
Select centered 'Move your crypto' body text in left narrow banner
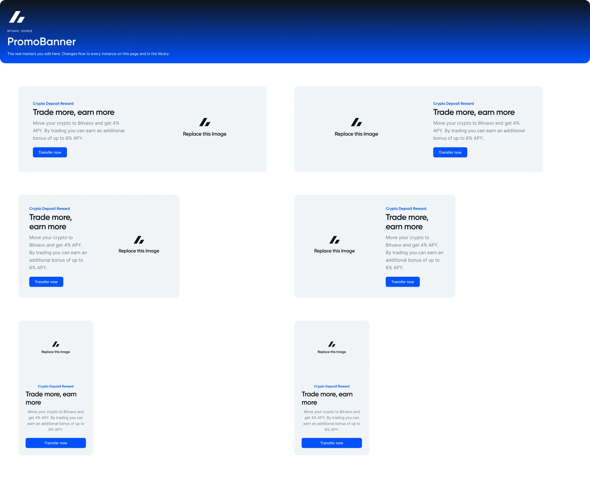[56, 420]
